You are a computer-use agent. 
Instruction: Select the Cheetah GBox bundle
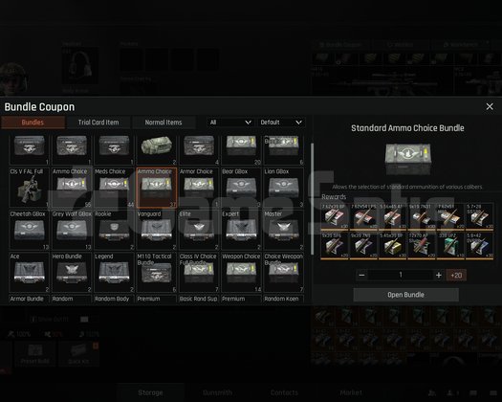(x=29, y=230)
